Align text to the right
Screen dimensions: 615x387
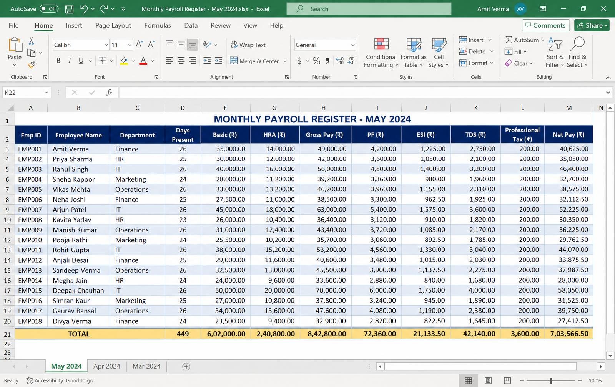pos(193,61)
